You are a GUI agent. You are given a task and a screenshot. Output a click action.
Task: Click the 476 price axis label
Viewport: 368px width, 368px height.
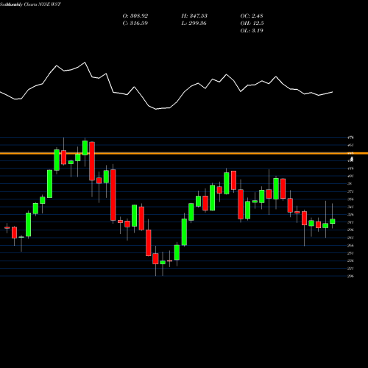[x=351, y=138]
